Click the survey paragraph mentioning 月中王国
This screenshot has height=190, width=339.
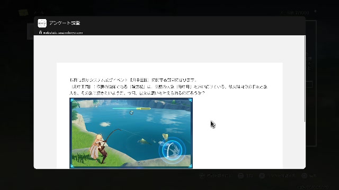tap(168, 90)
